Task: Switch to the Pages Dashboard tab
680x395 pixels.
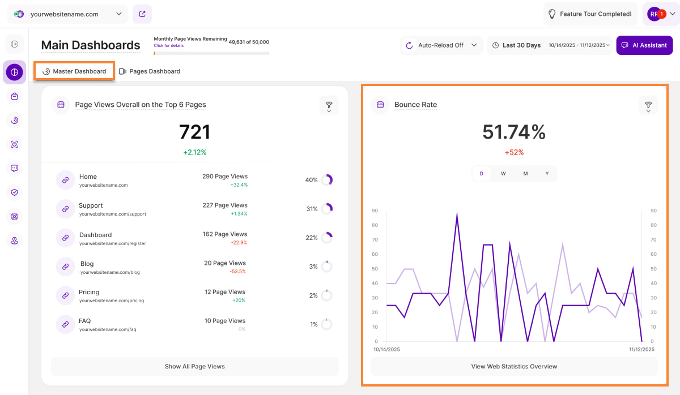Action: 150,71
